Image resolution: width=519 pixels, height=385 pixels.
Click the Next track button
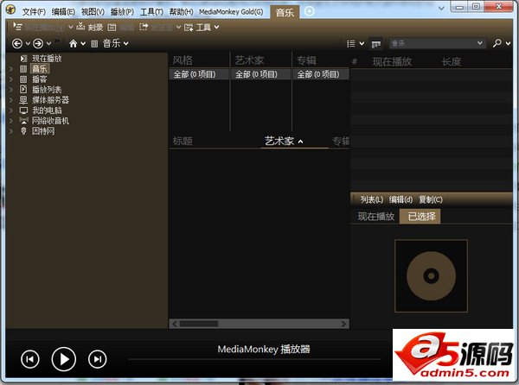(98, 359)
